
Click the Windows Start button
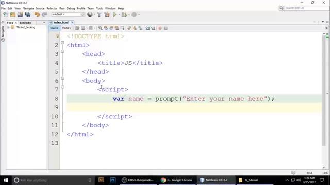(x=6, y=180)
